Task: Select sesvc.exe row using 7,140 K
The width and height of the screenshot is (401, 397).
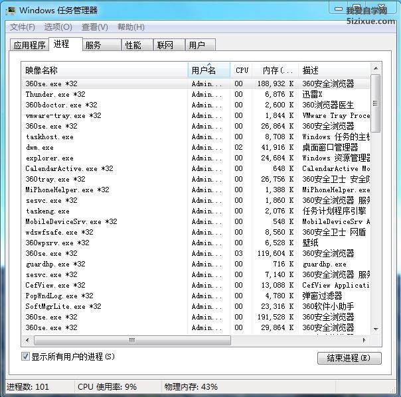Action: [196, 274]
